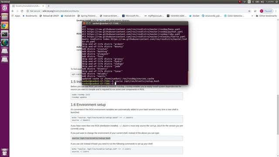Screen dimensions: 279x157
Task: Click the clock in top panel
Action: point(270,2)
